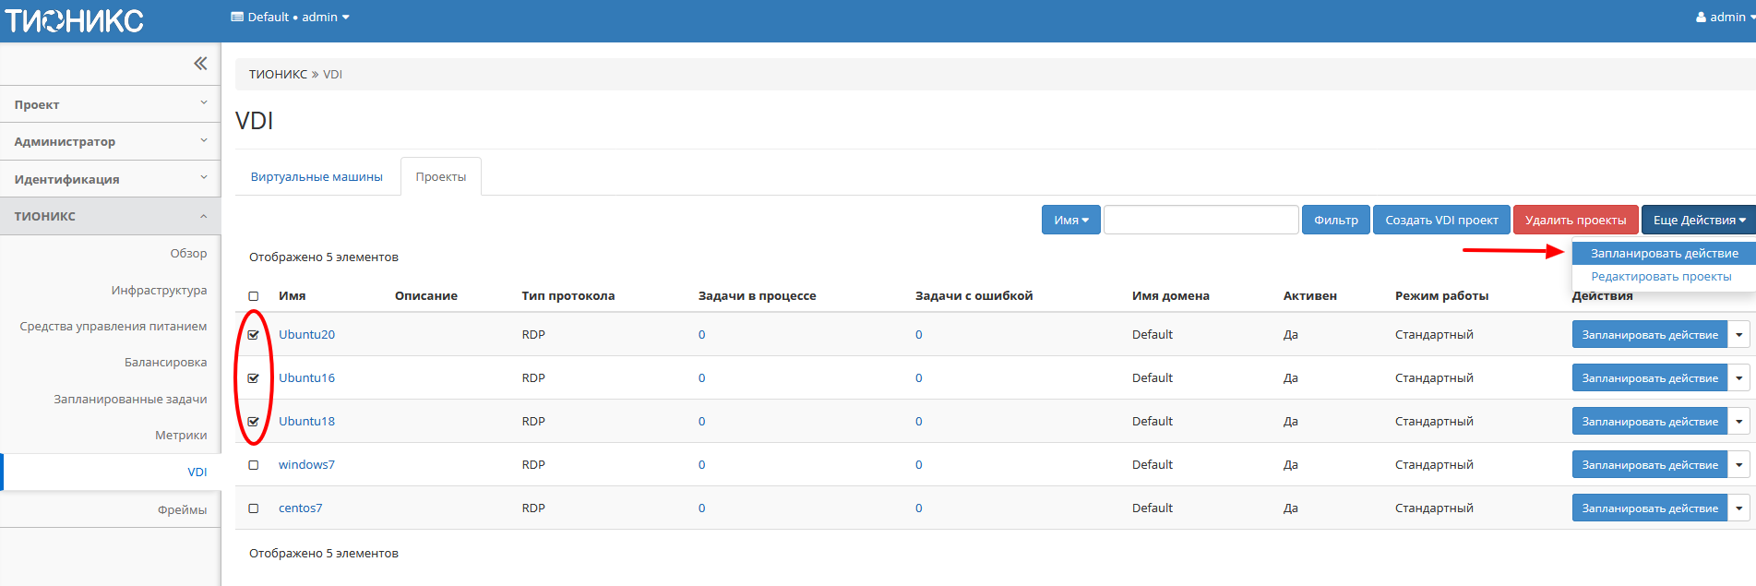Open action dropdown arrow for centos7 row
The width and height of the screenshot is (1756, 586).
point(1739,508)
